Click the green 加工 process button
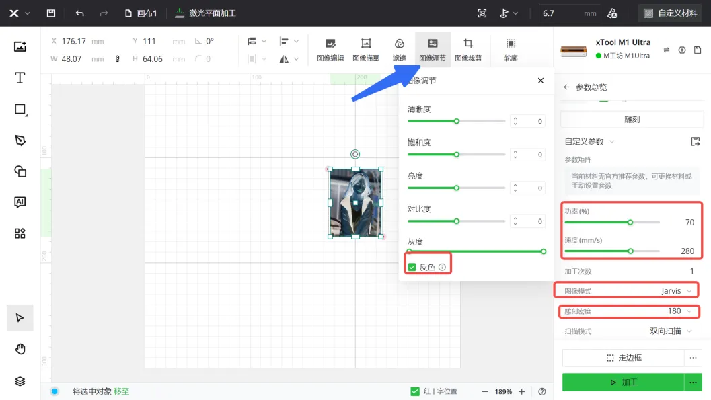This screenshot has height=400, width=711. (x=624, y=383)
